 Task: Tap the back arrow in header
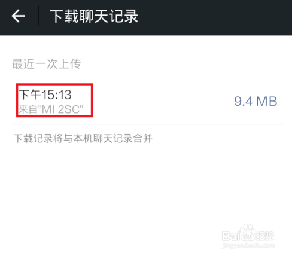[x=18, y=16]
